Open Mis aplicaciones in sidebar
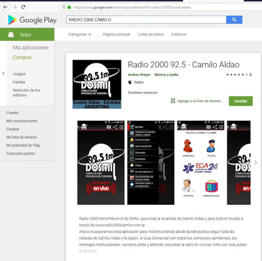Screen dimensions: 262x261 click(x=31, y=48)
